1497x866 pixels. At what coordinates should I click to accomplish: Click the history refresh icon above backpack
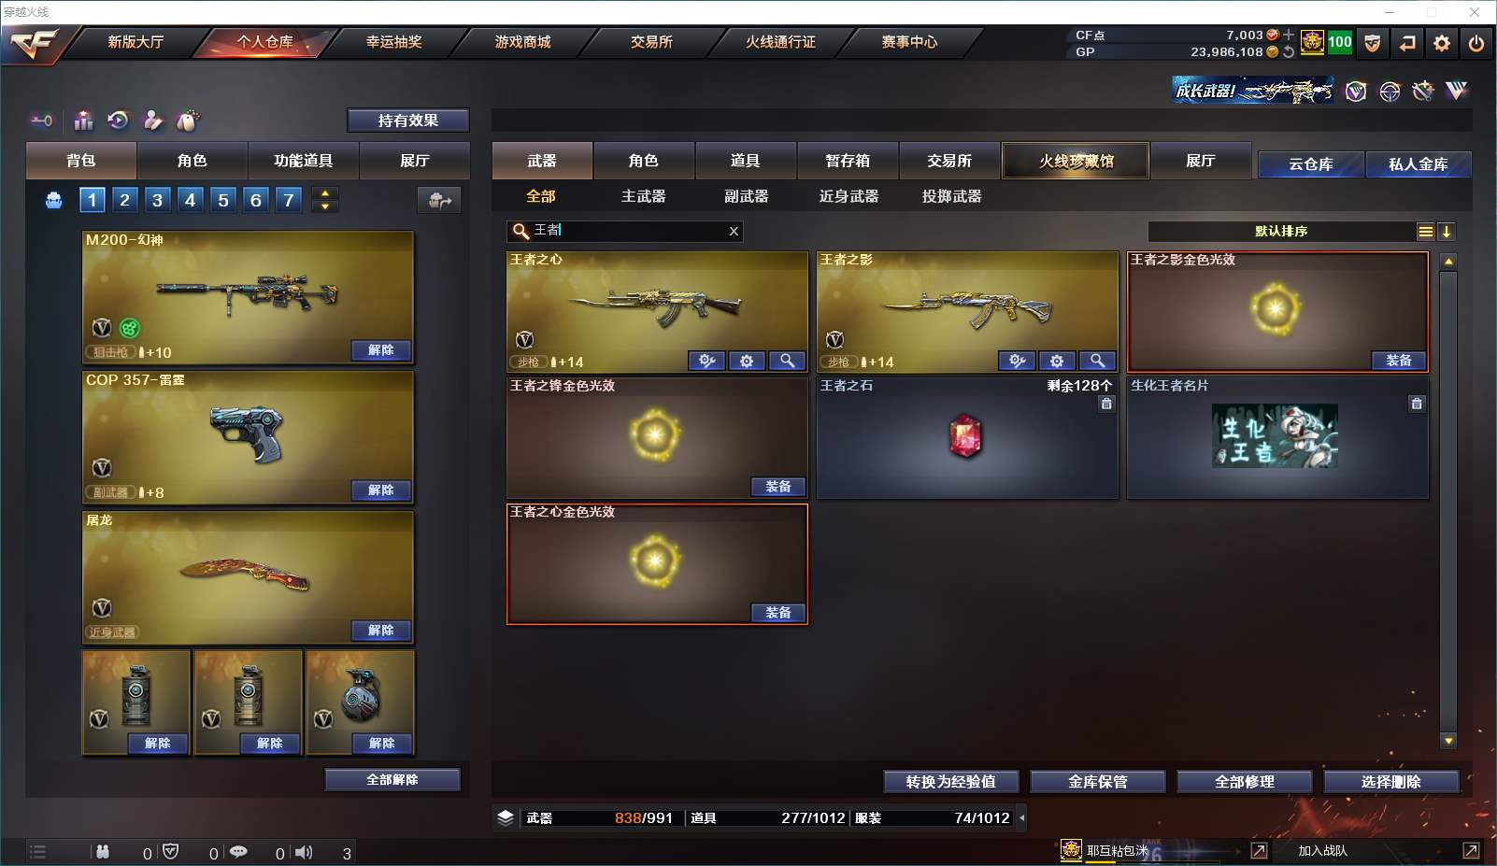pos(118,120)
